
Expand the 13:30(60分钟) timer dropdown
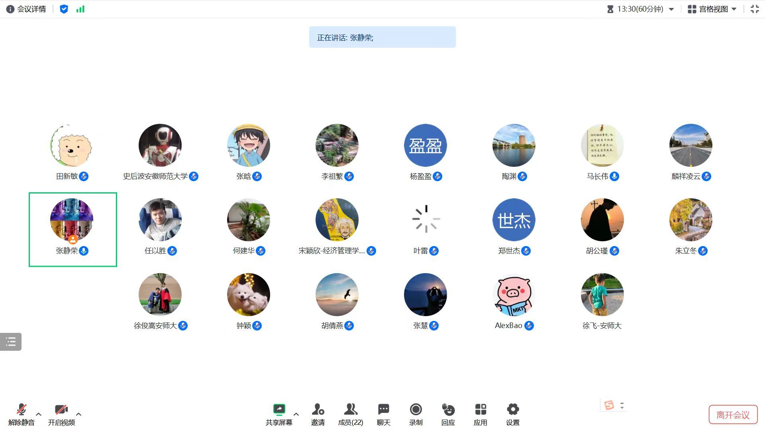(x=671, y=9)
